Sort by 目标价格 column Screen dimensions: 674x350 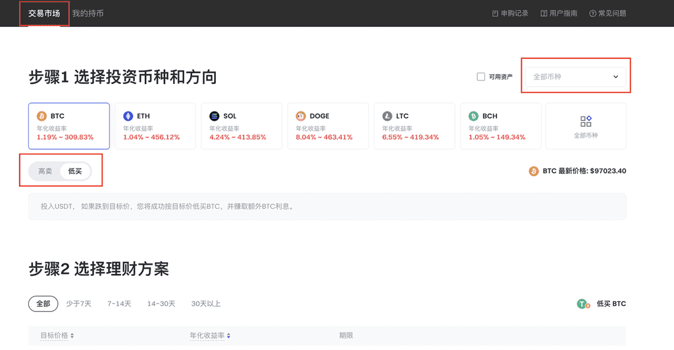pos(57,336)
